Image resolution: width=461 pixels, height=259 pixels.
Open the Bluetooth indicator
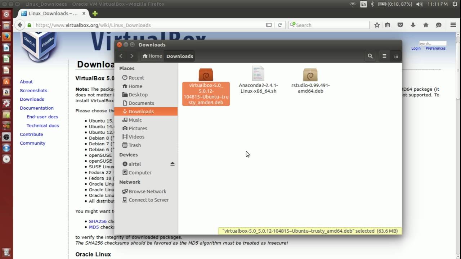pyautogui.click(x=372, y=4)
